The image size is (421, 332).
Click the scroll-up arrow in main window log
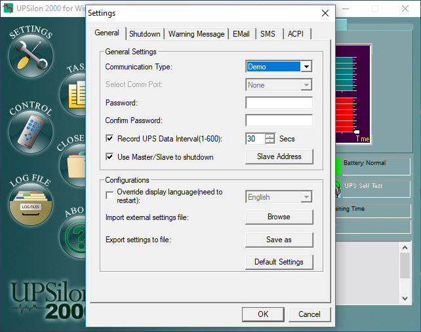405,248
